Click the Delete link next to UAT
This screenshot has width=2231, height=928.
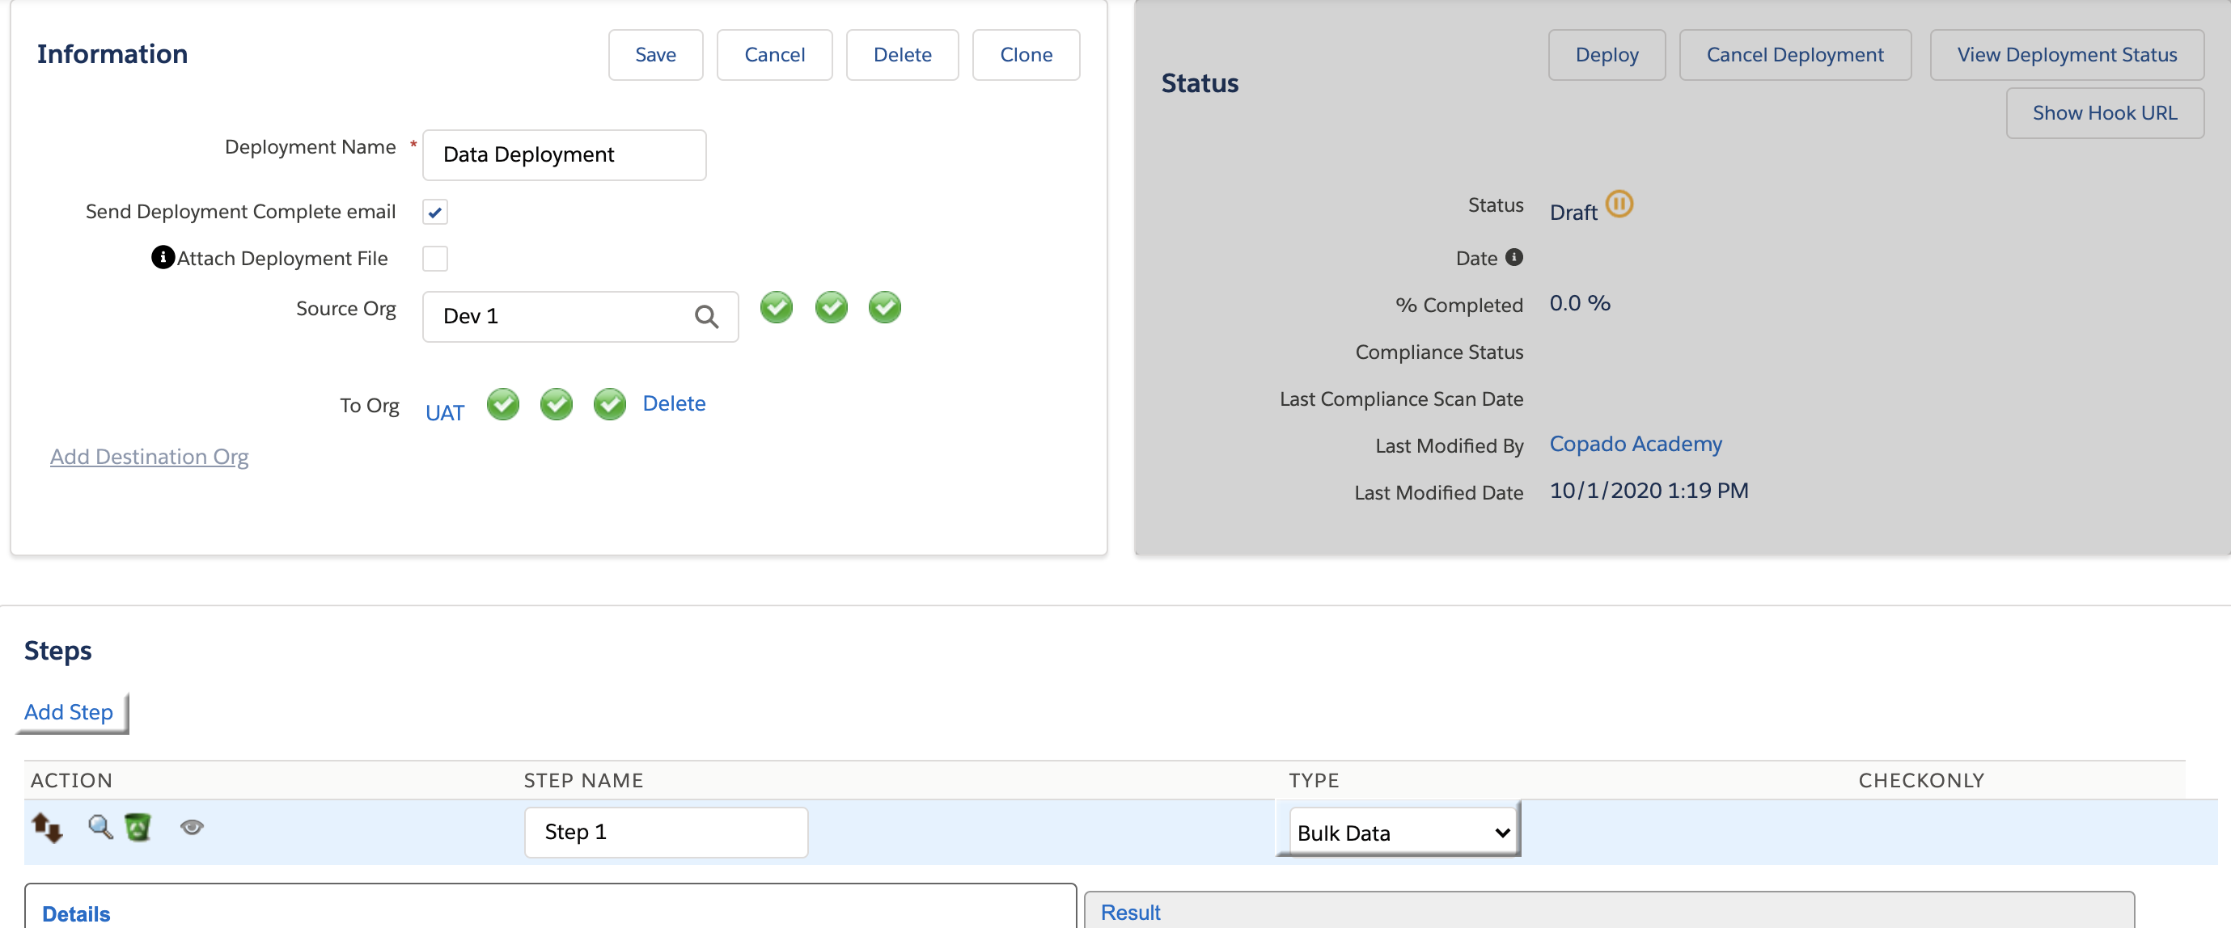coord(674,403)
